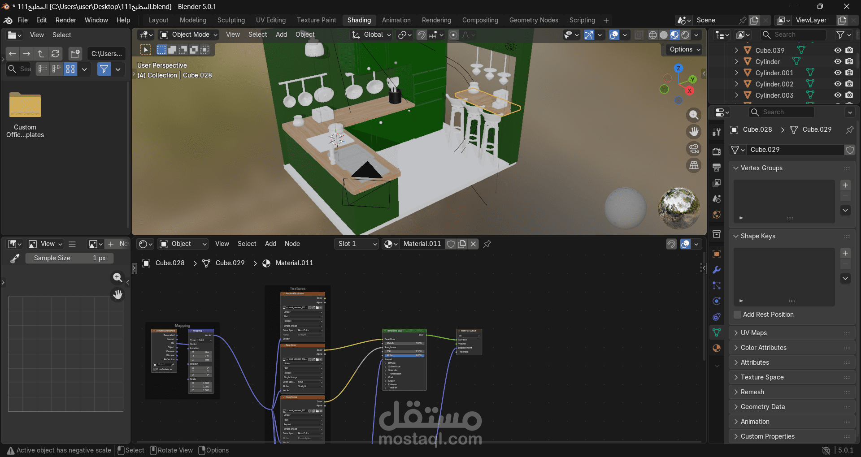Open the Slot 1 material slot dropdown
Image resolution: width=861 pixels, height=457 pixels.
(357, 244)
